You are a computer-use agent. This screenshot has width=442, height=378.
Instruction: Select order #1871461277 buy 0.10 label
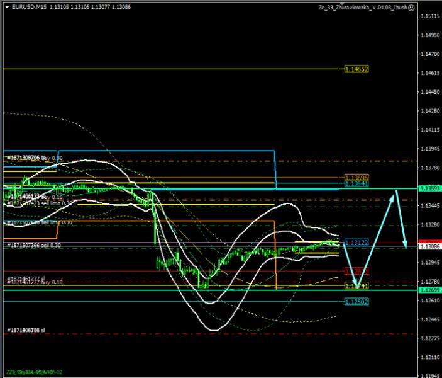(35, 283)
